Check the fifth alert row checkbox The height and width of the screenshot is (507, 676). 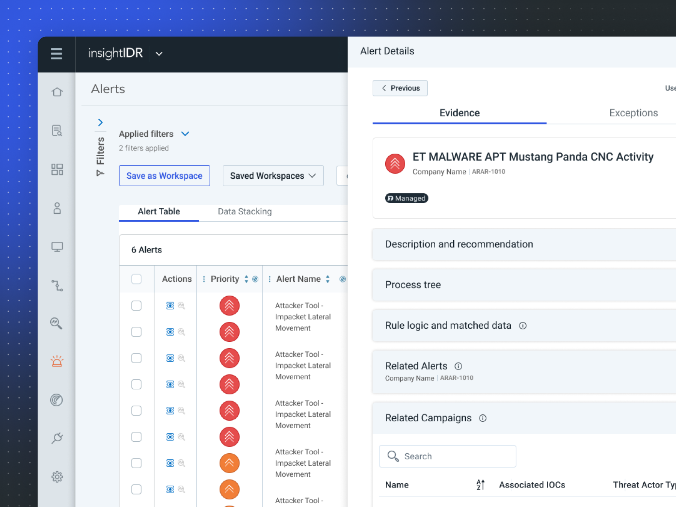tap(136, 411)
